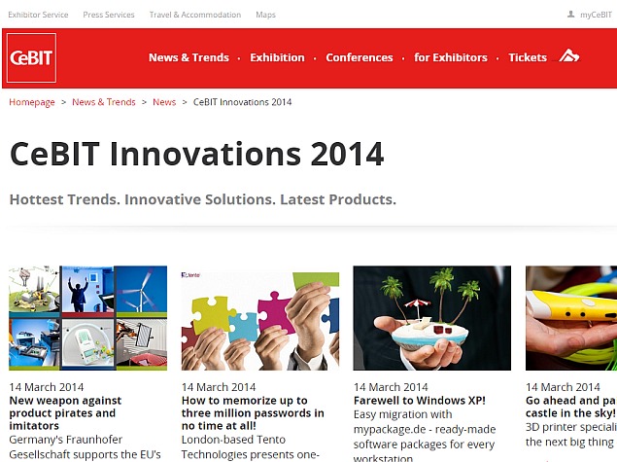The height and width of the screenshot is (462, 617).
Task: Open the Conferences menu item
Action: pos(359,57)
